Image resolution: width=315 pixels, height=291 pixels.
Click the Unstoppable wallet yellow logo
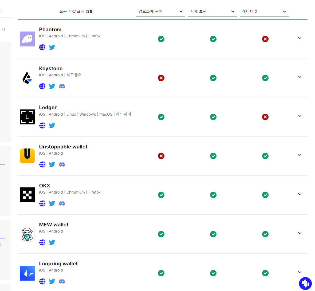[x=27, y=156]
